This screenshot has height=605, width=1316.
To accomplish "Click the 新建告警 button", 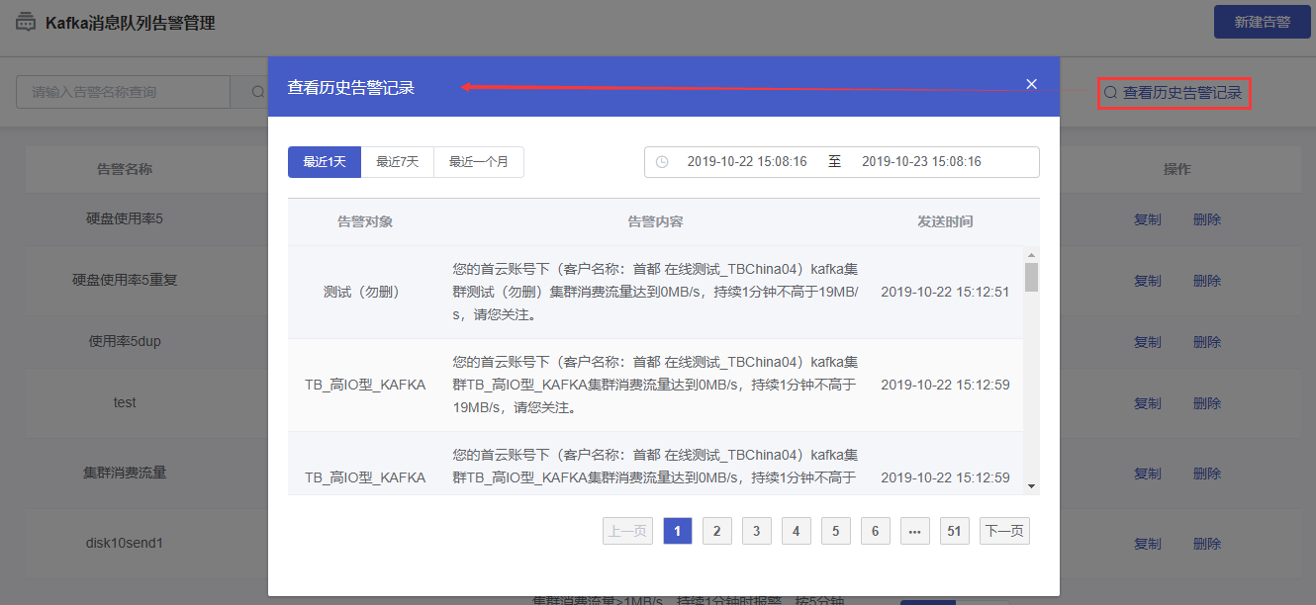I will (1262, 22).
